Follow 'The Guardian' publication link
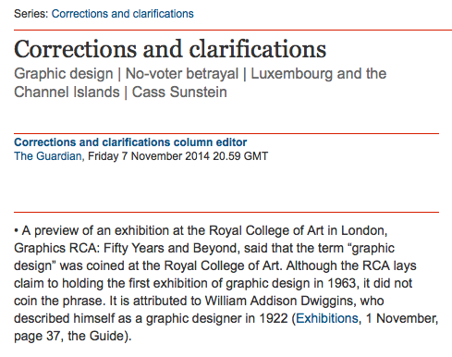Screen dimensions: 452x357 tap(48, 156)
